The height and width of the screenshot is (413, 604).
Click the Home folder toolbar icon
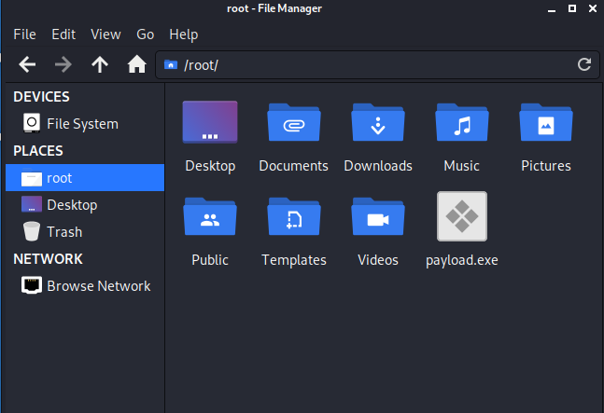click(136, 64)
